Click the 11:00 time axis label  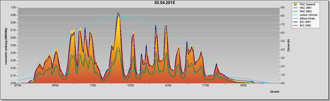coord(93,86)
